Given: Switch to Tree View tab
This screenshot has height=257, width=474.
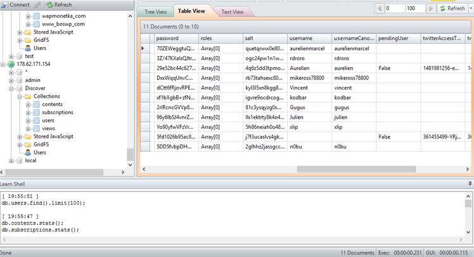Looking at the screenshot, I should [155, 11].
